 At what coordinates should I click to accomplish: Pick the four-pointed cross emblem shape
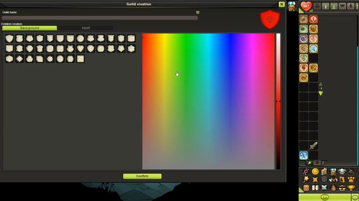tap(20, 59)
